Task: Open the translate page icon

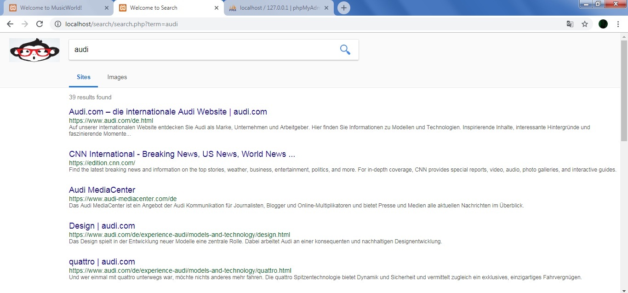Action: pos(570,24)
